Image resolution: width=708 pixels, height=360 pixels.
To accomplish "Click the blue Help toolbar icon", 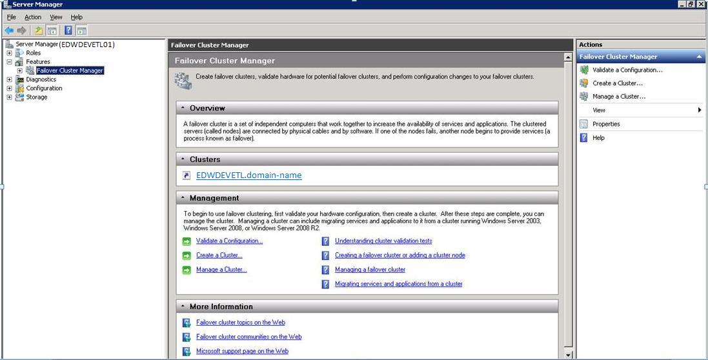I will [x=68, y=31].
